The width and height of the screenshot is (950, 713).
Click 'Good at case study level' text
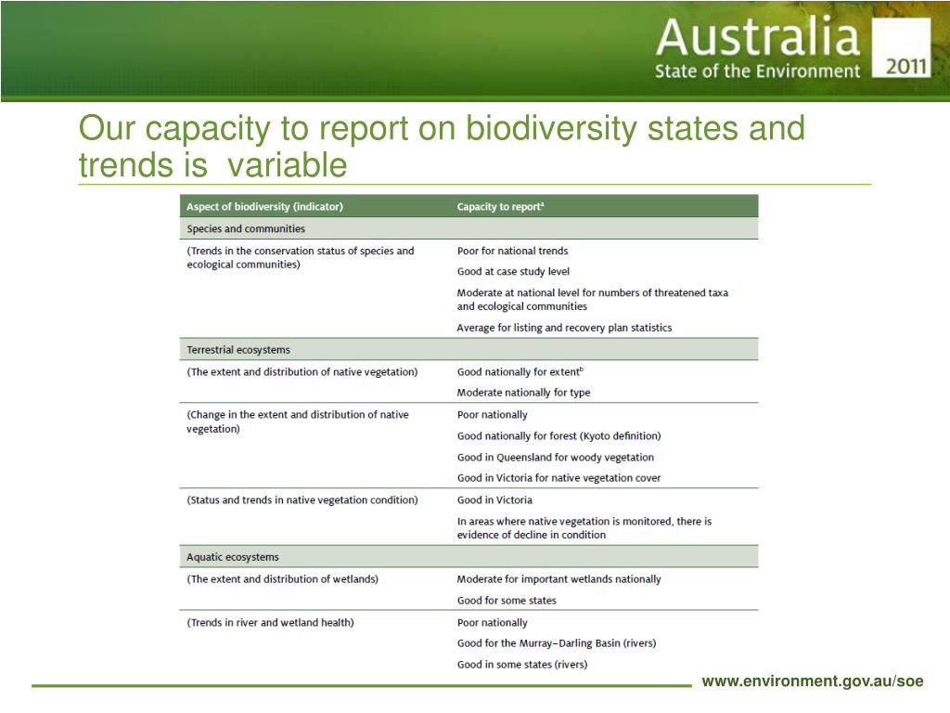pos(513,272)
